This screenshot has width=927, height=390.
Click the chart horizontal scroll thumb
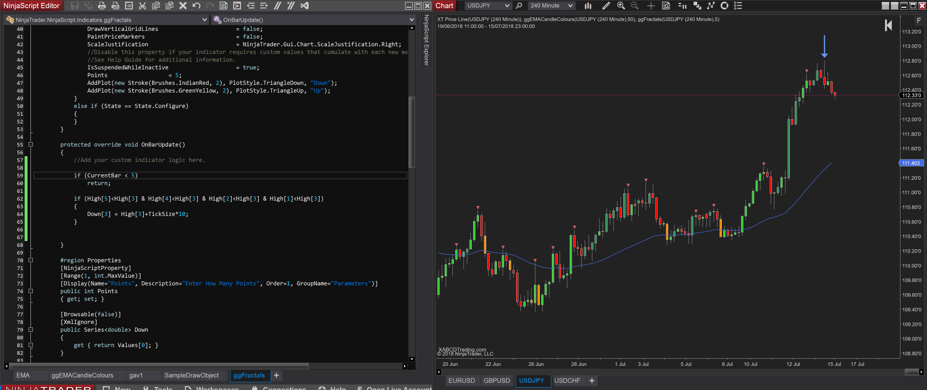tap(912, 372)
